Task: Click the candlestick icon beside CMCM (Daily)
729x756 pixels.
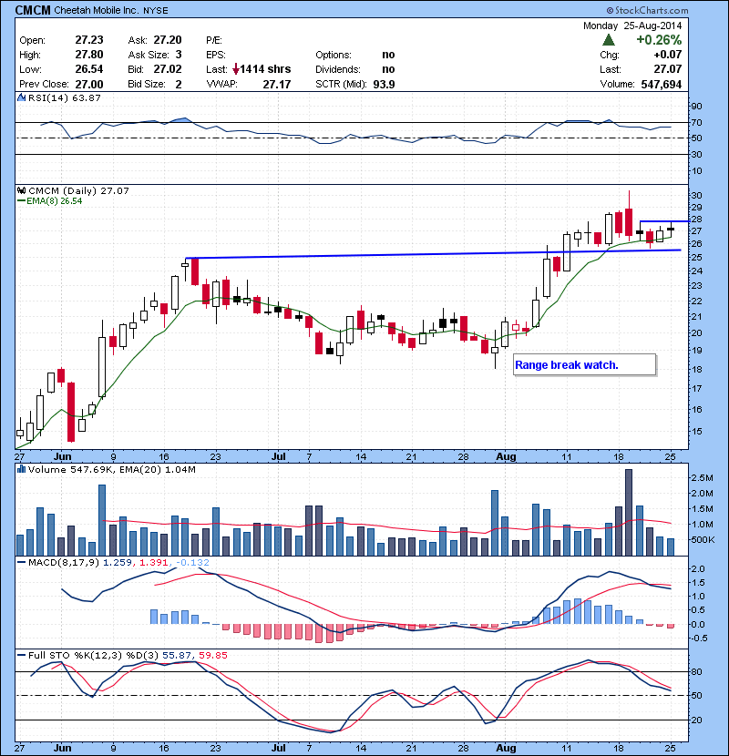Action: coord(22,190)
